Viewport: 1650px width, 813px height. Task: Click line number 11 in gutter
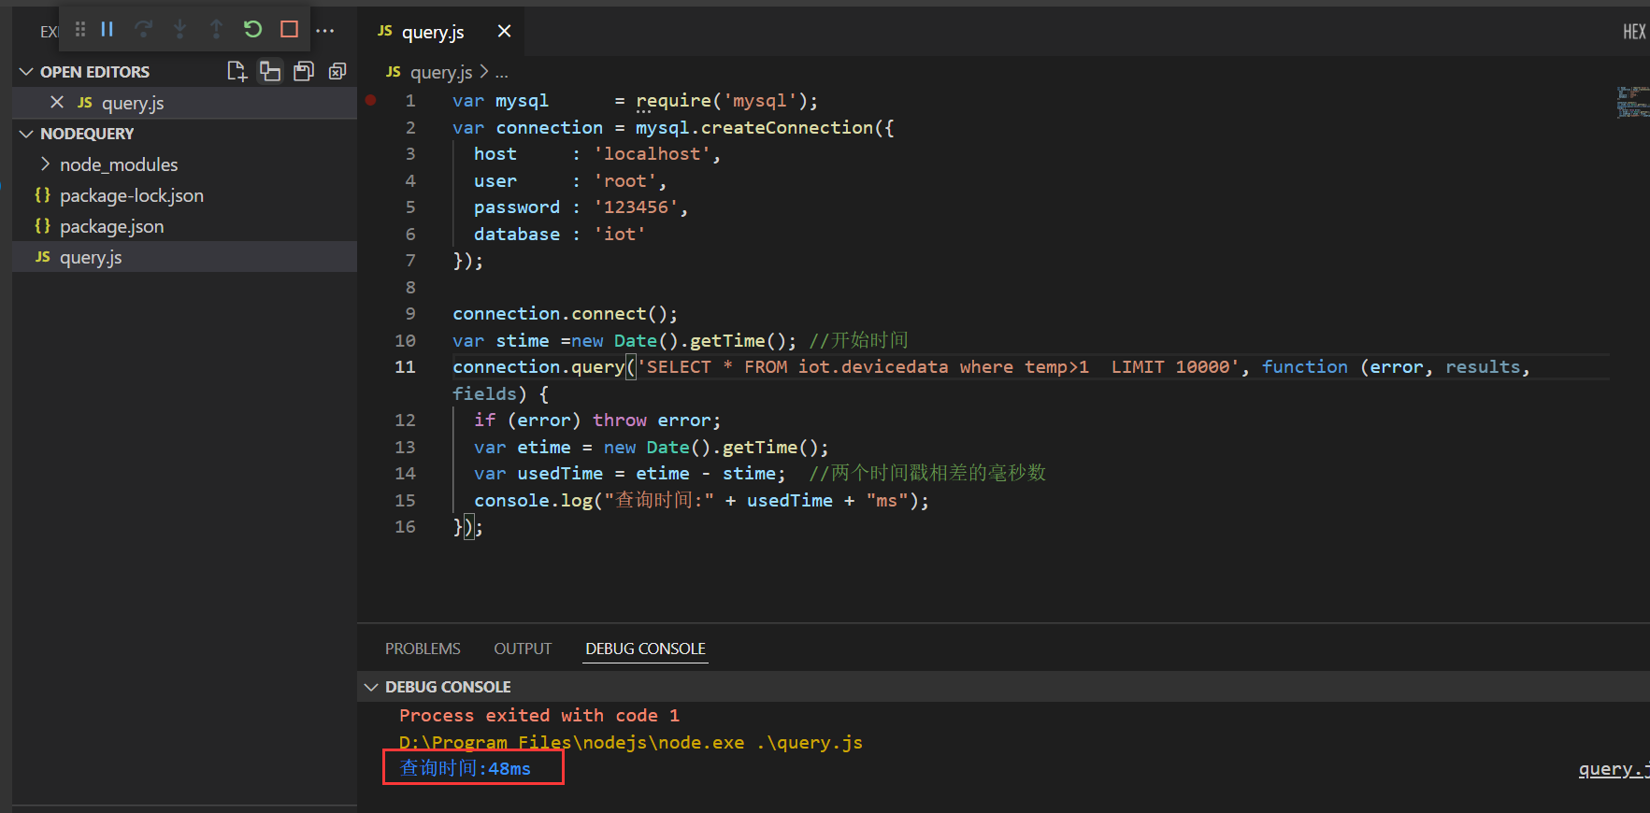405,367
